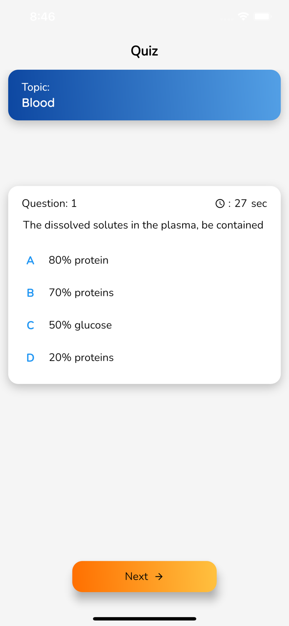Viewport: 289px width, 626px height.
Task: Click the letter B option marker
Action: 30,293
